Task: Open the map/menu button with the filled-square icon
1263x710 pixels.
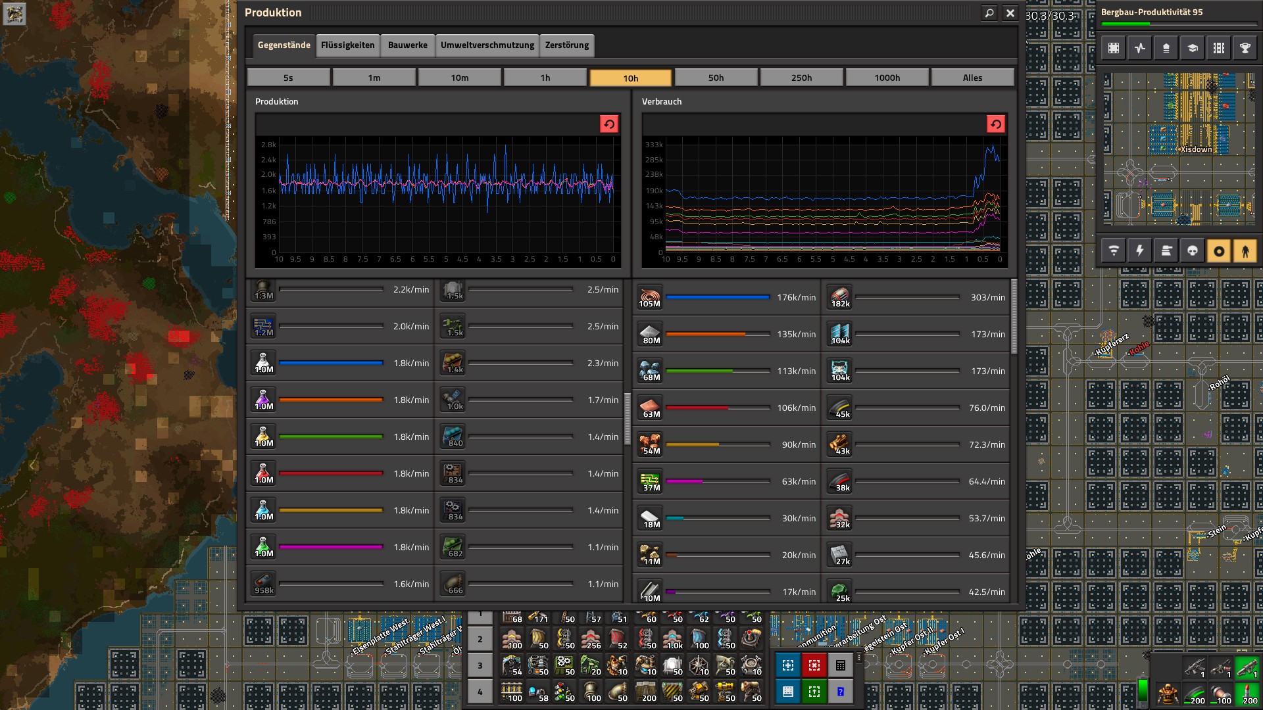Action: point(1114,48)
